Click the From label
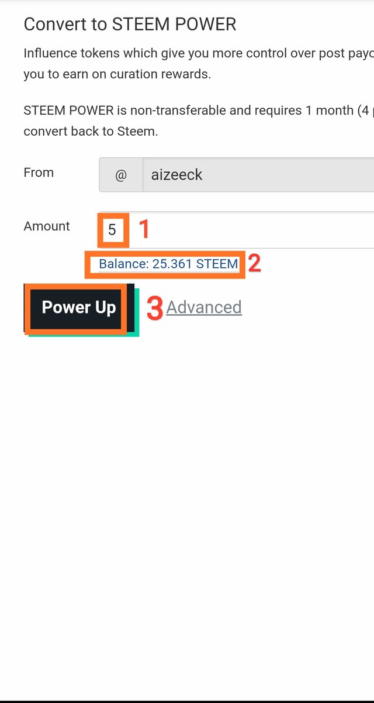Viewport: 374px width, 703px height. [39, 173]
